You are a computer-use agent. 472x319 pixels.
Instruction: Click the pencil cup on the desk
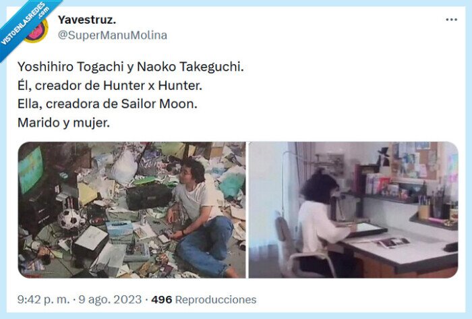click(x=424, y=212)
